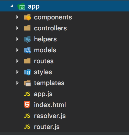Click the templates folder icon
129x135 pixels.
[x=27, y=83]
